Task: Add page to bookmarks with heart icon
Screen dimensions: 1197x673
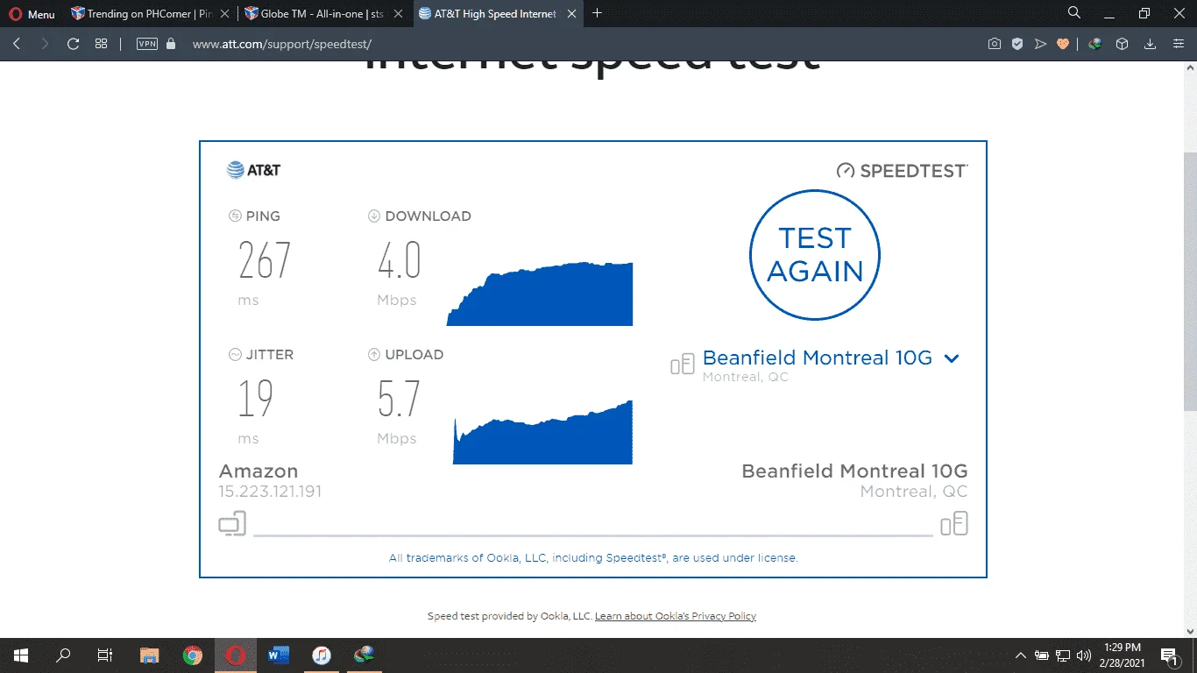Action: (x=1063, y=44)
